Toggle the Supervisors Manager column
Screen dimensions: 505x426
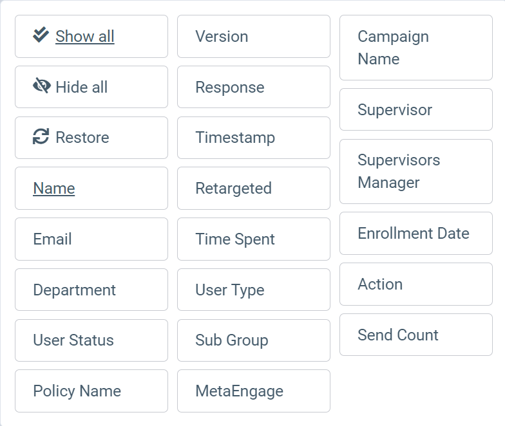(416, 171)
